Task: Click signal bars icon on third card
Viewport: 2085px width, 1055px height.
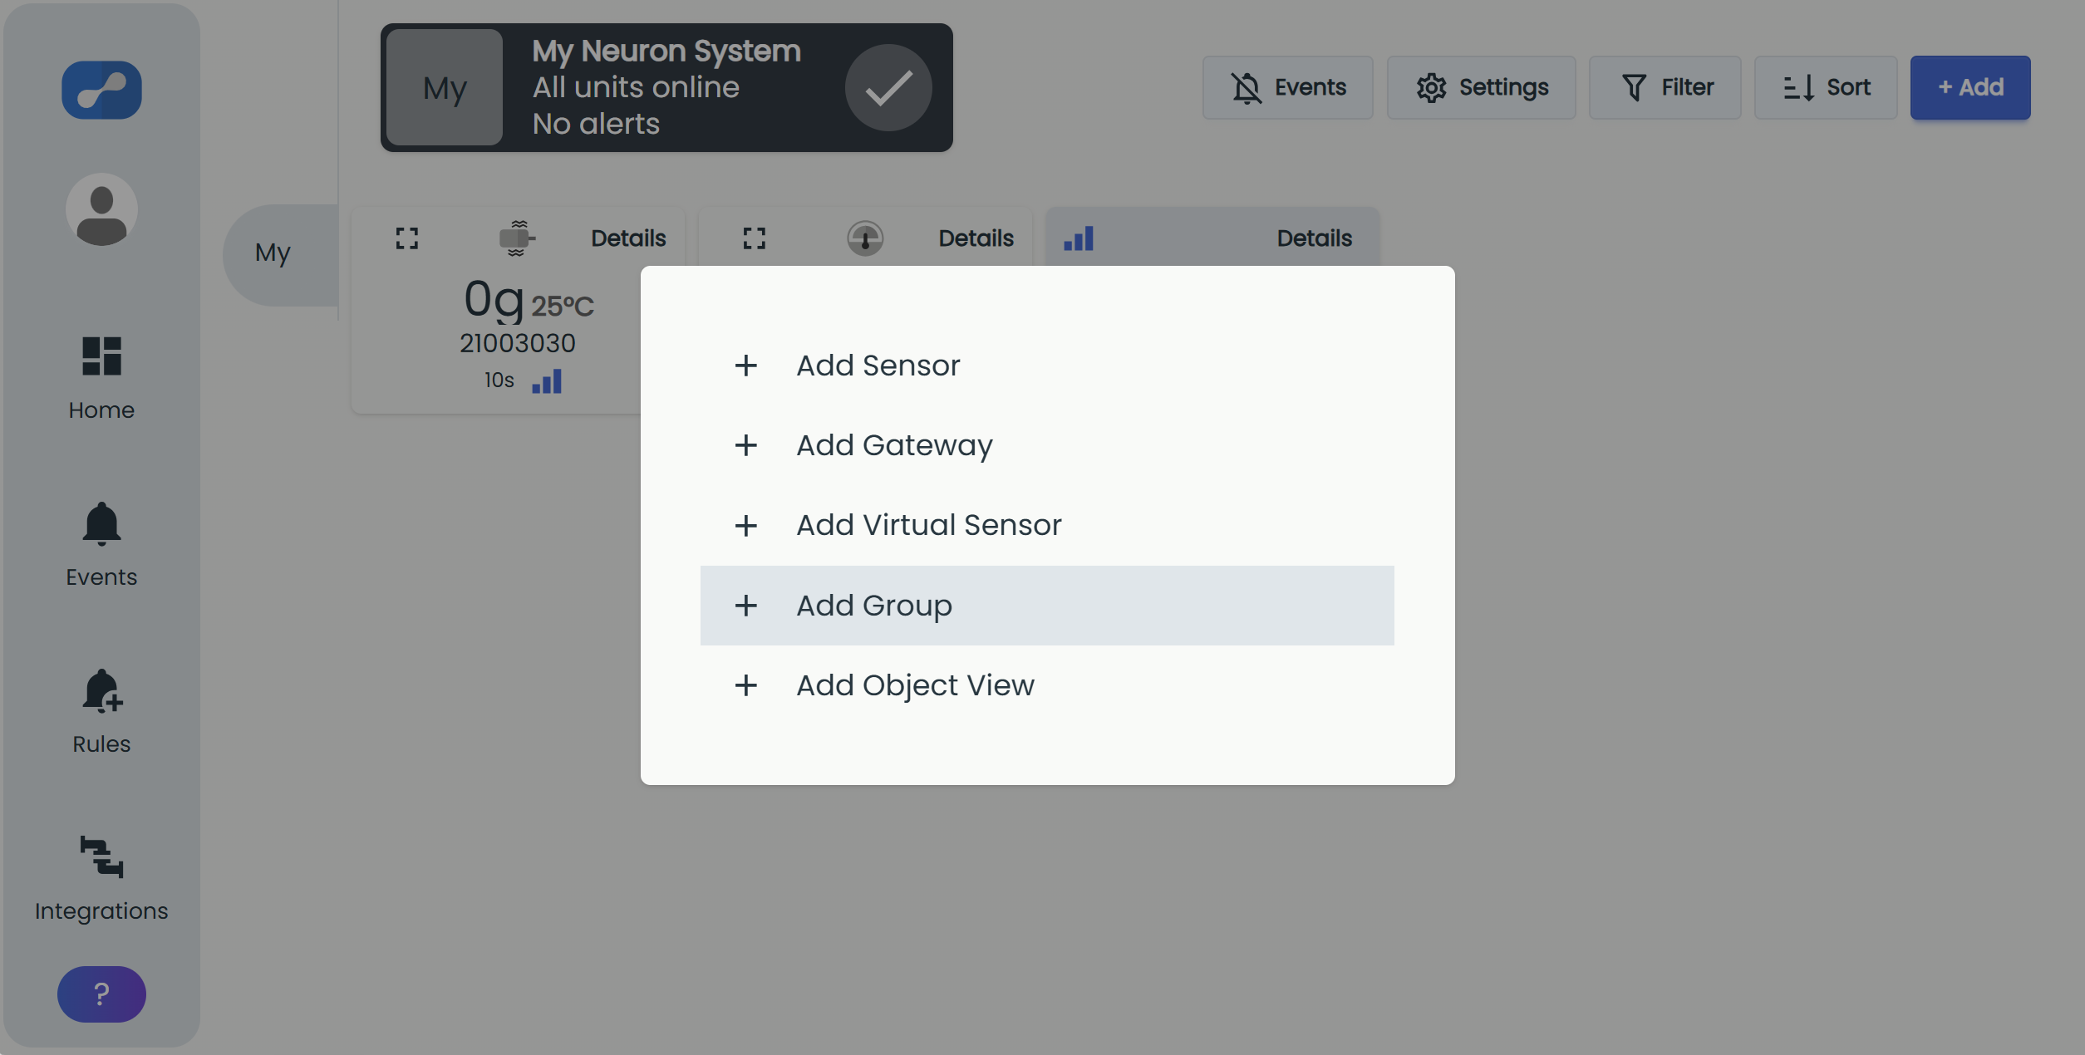Action: click(1079, 238)
